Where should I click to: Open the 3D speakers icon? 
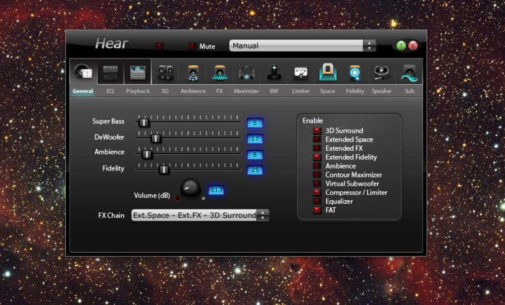click(x=166, y=73)
